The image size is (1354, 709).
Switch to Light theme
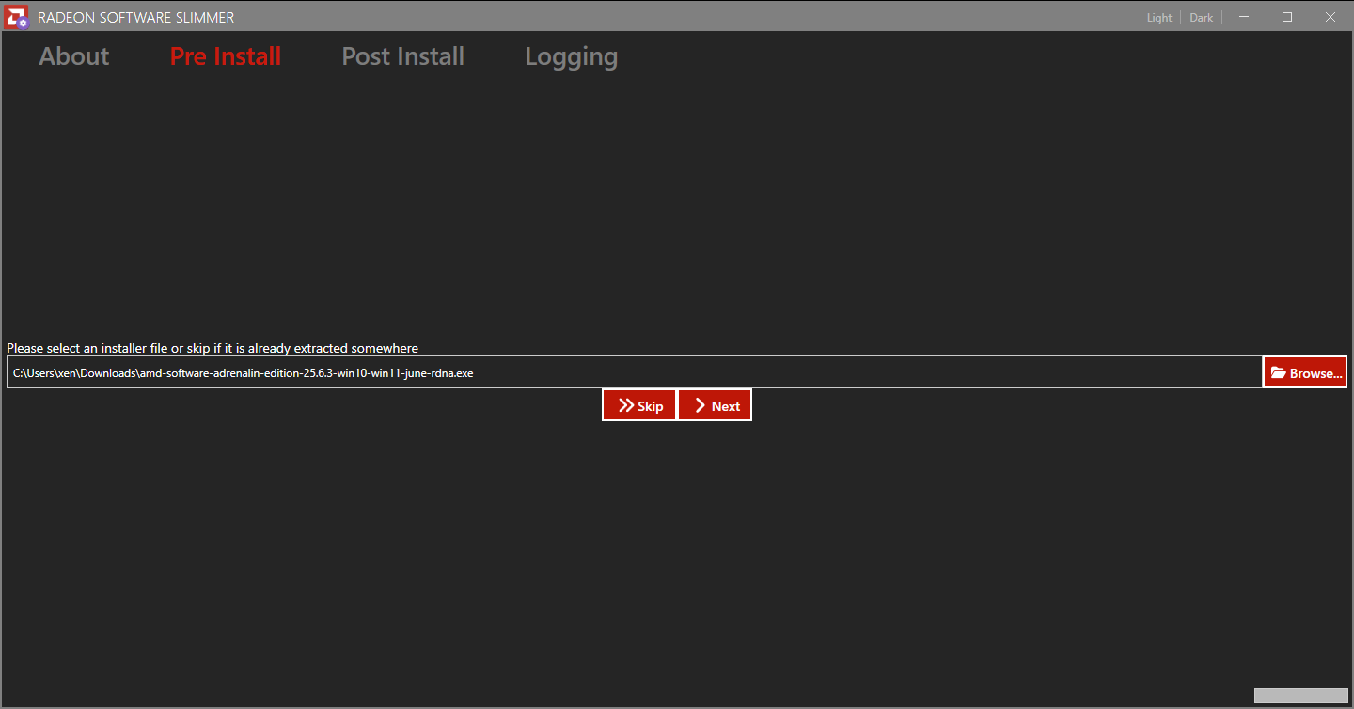[x=1159, y=18]
